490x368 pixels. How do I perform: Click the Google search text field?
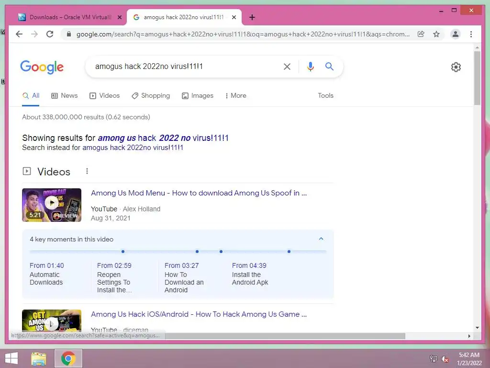186,66
